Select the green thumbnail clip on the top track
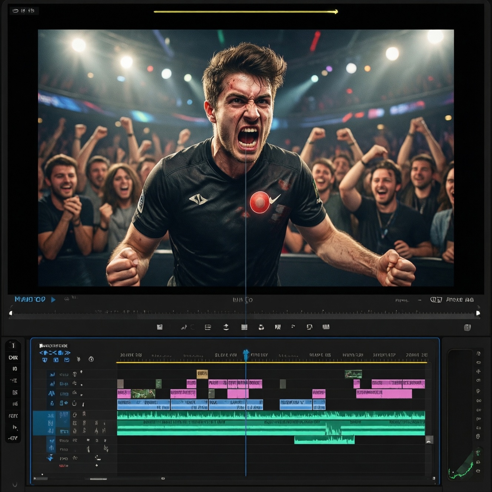Screen dimensions: 492x492 coord(353,374)
